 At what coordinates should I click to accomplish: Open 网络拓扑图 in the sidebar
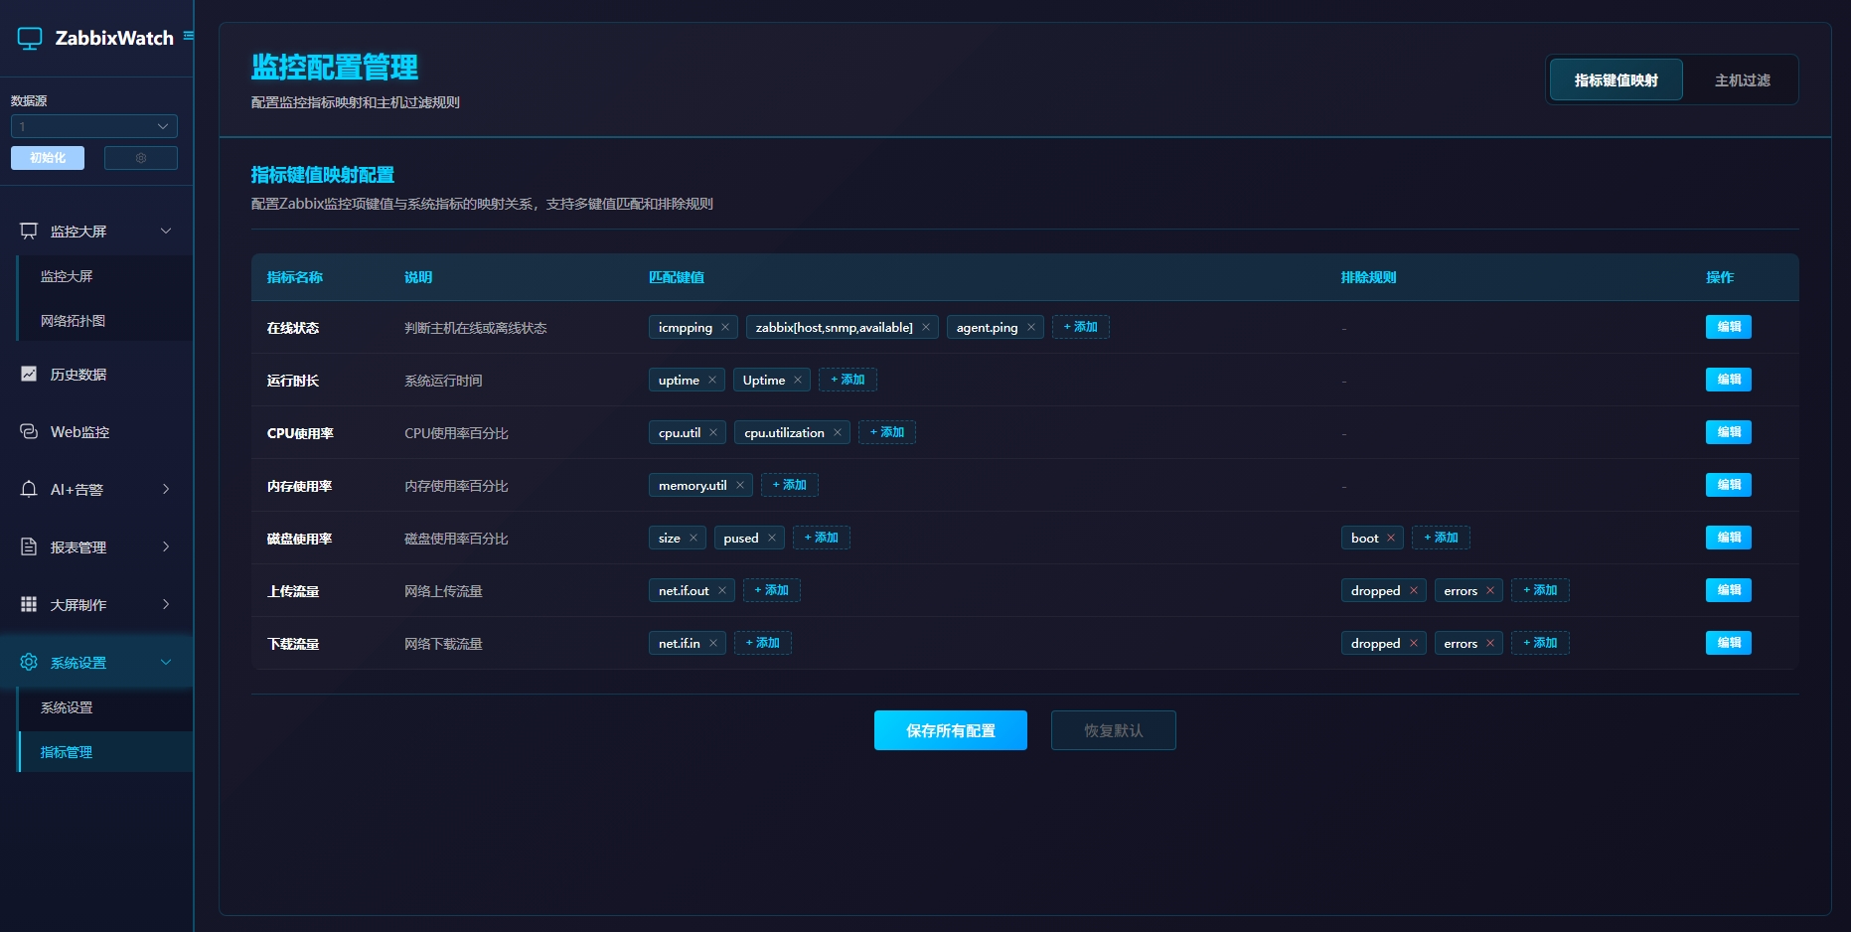(73, 321)
